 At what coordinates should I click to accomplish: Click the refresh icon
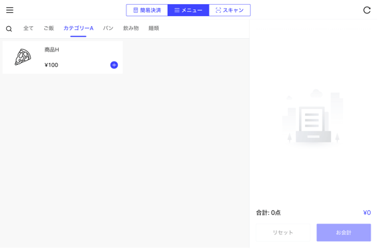point(367,10)
